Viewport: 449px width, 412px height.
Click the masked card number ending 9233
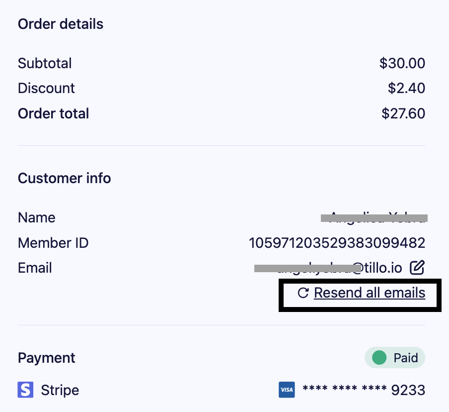pos(364,390)
